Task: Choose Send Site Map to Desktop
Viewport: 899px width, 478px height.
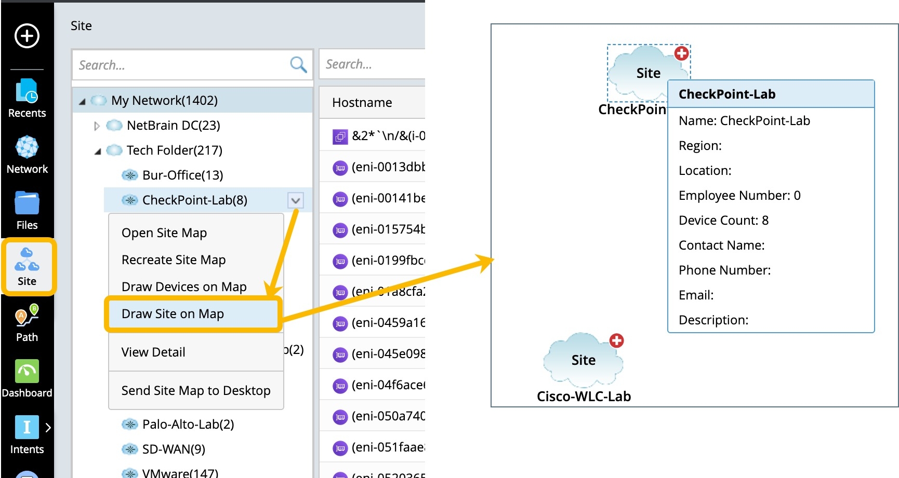Action: 196,390
